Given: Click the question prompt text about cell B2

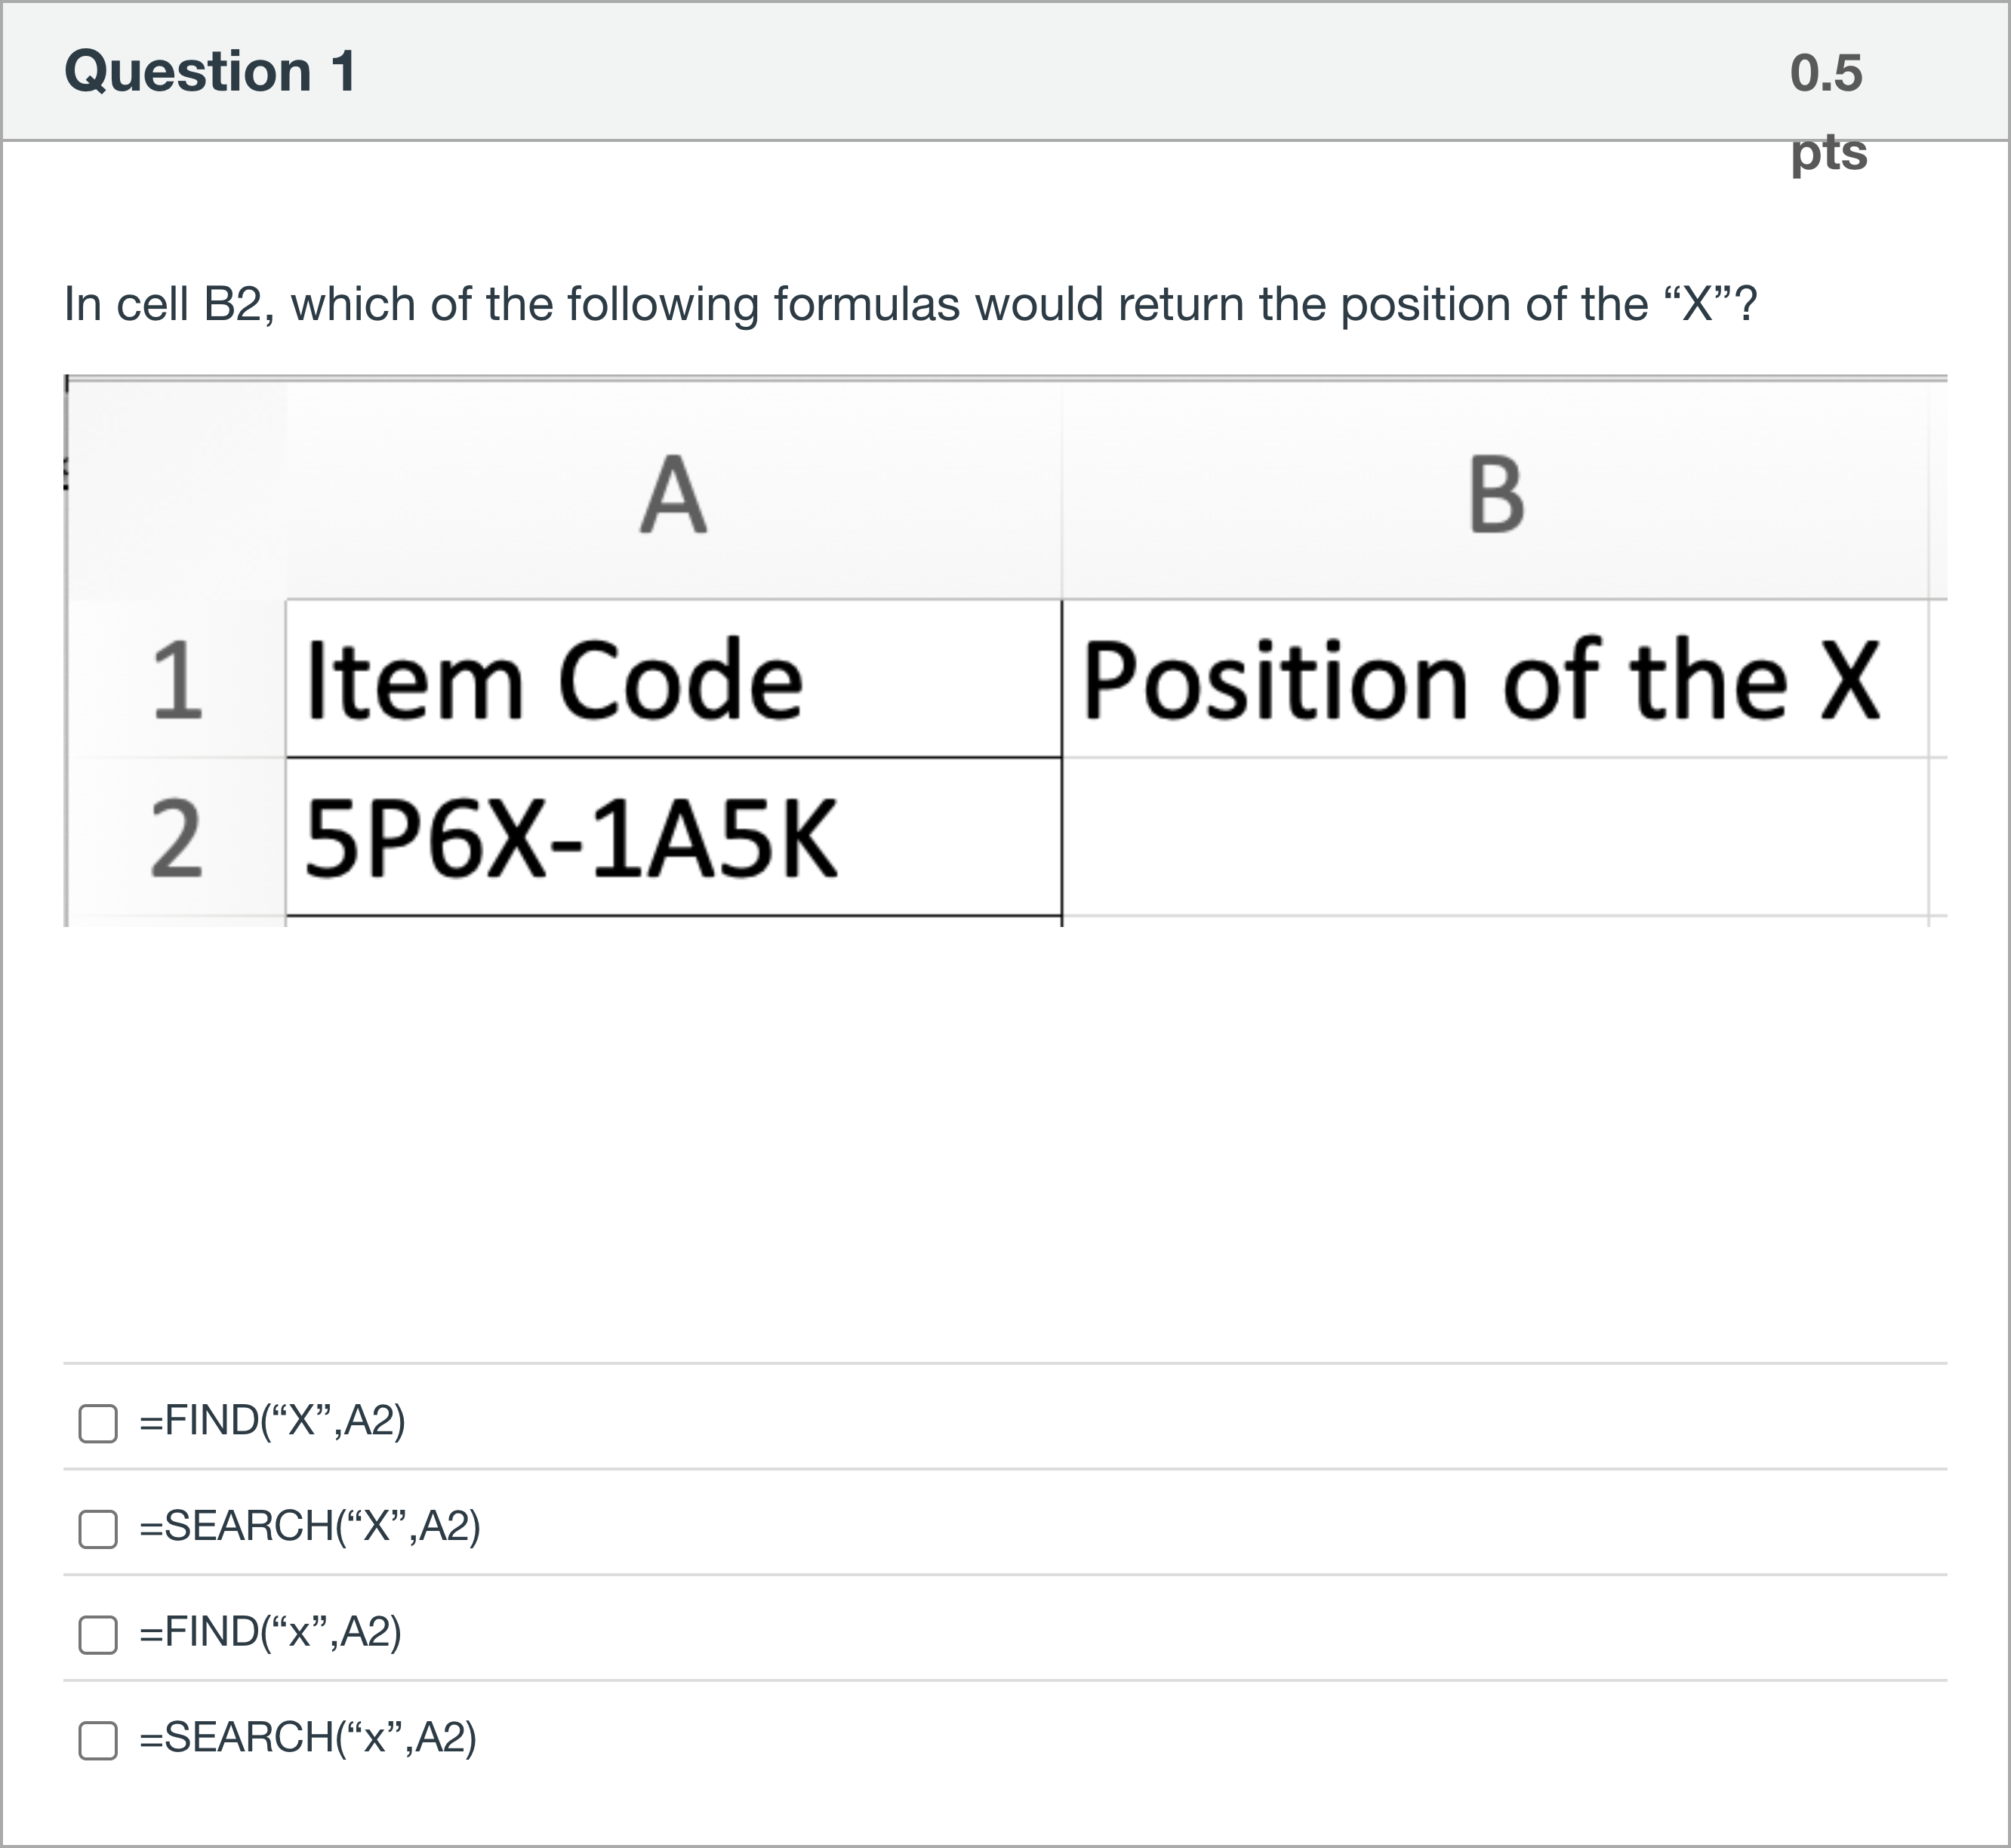Looking at the screenshot, I should [x=905, y=297].
